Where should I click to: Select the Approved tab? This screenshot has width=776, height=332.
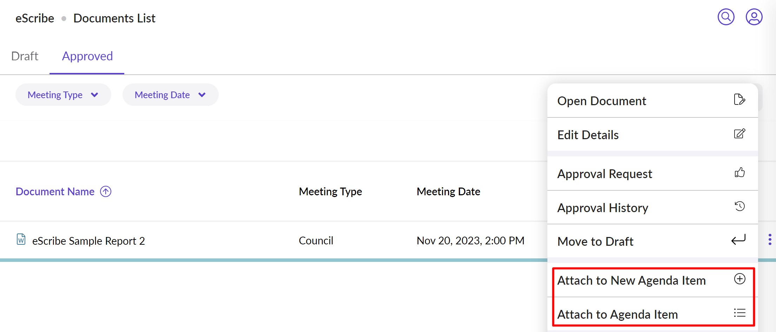point(87,56)
